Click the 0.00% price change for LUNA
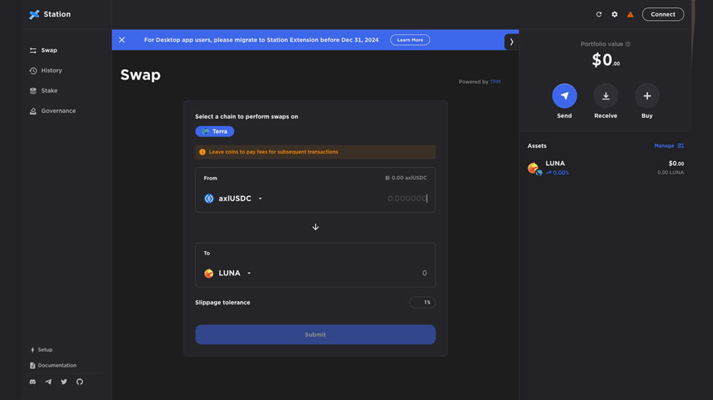 point(558,172)
